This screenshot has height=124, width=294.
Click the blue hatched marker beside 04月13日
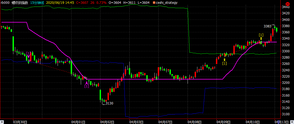[279, 122]
